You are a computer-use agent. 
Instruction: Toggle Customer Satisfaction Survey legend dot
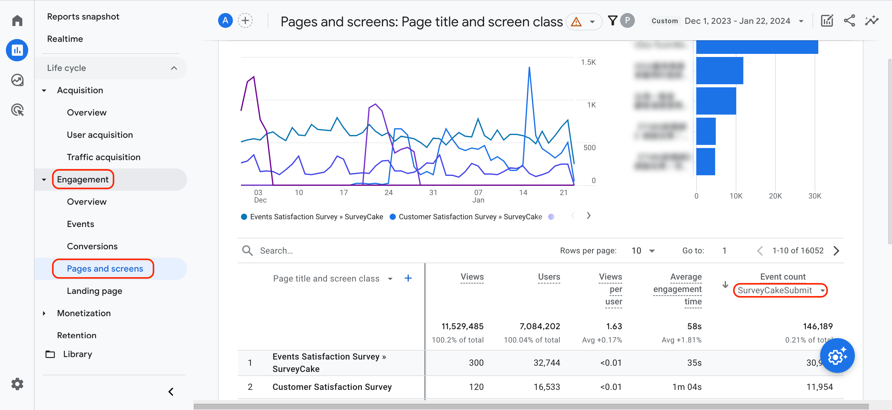point(392,217)
